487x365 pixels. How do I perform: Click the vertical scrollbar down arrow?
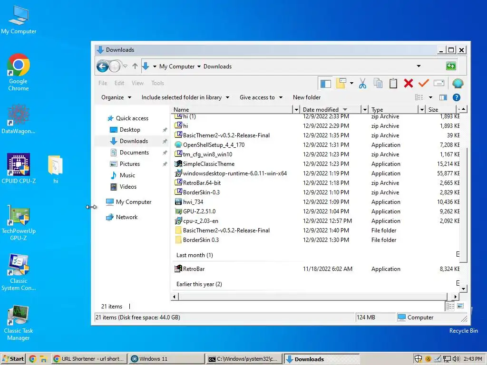pos(463,288)
